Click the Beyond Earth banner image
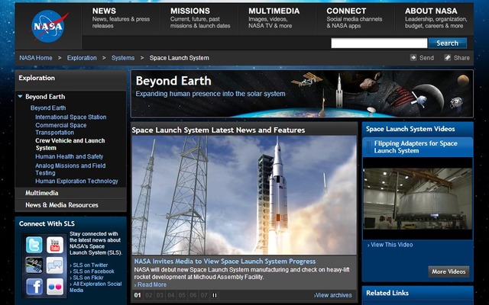This screenshot has width=489, height=305. (302, 94)
